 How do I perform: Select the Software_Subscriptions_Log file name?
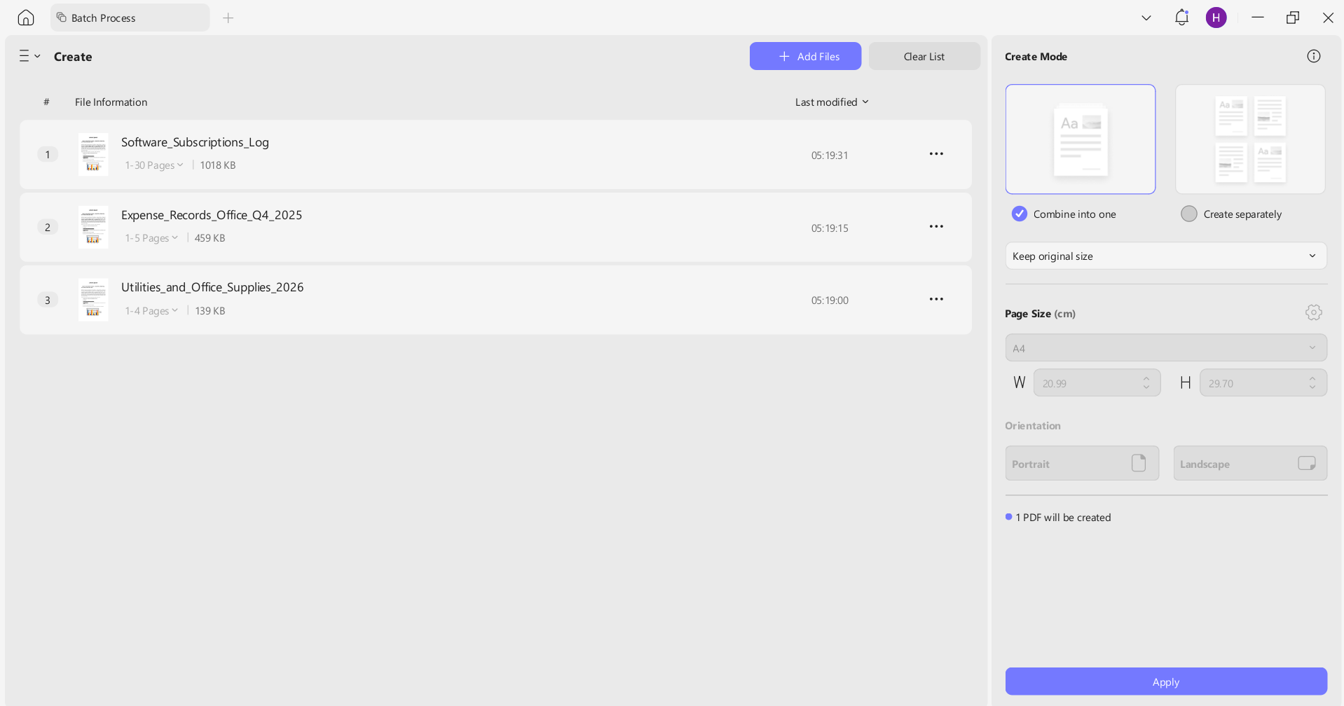195,142
